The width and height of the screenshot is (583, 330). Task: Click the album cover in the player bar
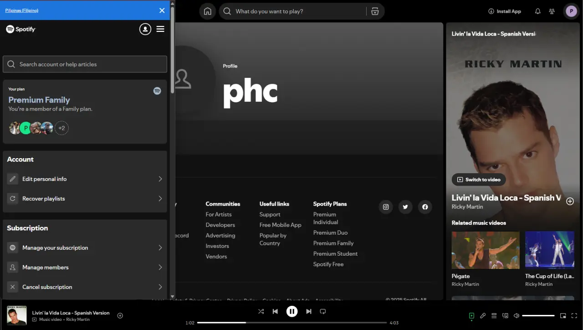pos(17,315)
